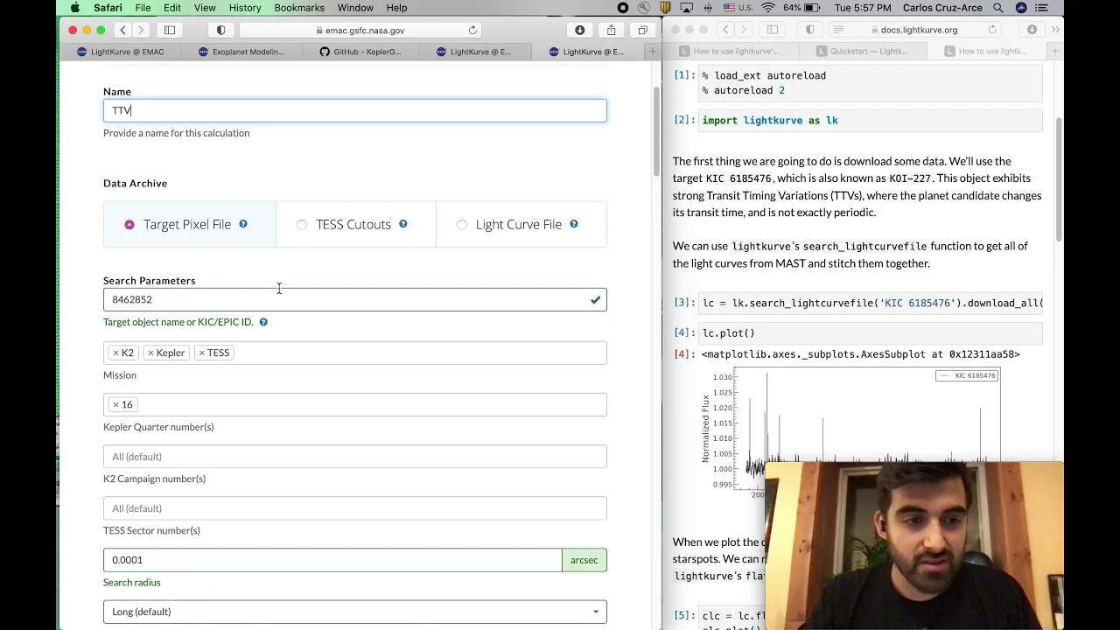The height and width of the screenshot is (630, 1120).
Task: Click the Safari share icon
Action: [611, 30]
